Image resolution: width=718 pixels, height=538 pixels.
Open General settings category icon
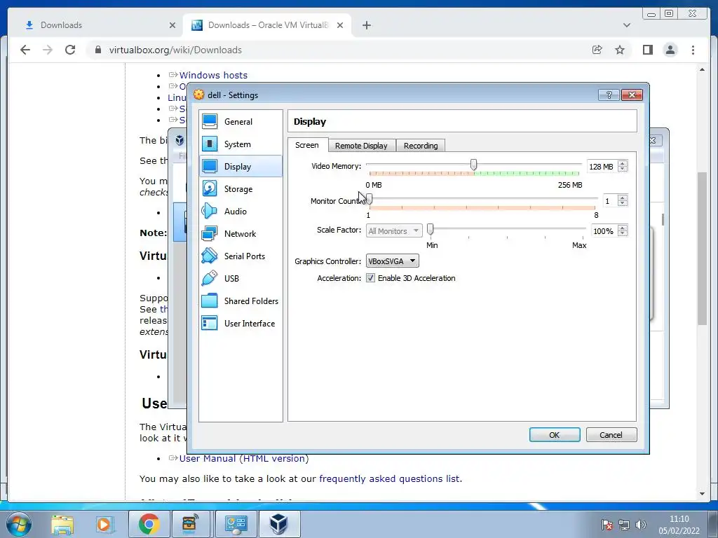coord(210,122)
